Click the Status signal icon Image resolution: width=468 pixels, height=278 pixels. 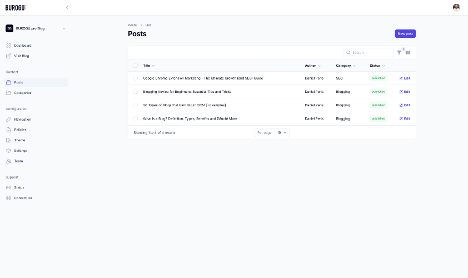(8, 187)
